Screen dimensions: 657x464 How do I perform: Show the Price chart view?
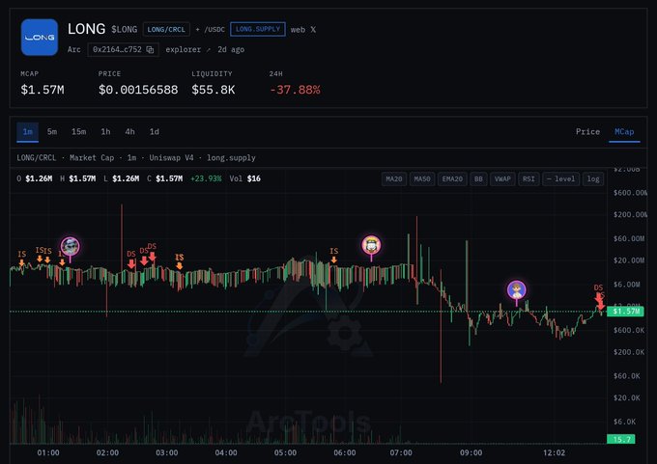(587, 132)
